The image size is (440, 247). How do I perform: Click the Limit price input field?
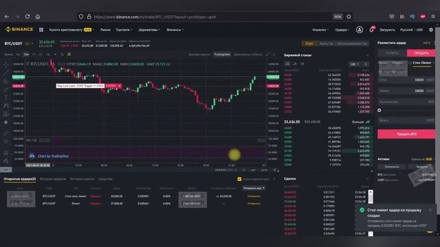[406, 91]
